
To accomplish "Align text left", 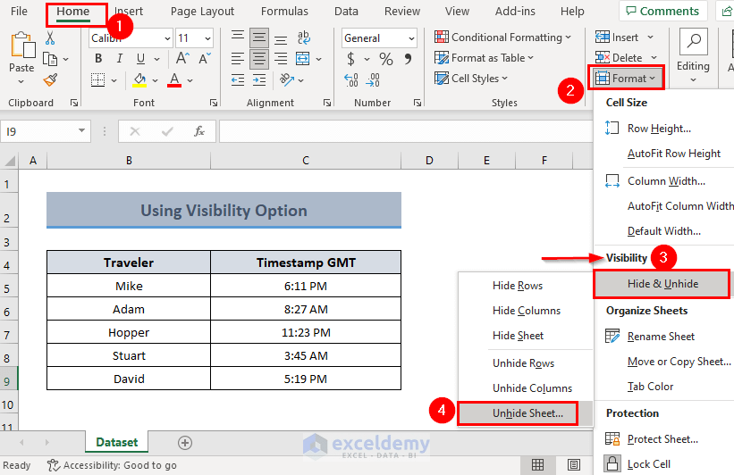I will click(x=238, y=58).
